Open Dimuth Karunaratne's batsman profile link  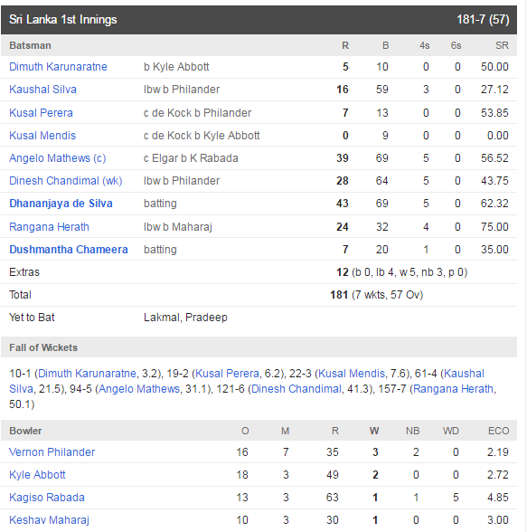(x=58, y=67)
